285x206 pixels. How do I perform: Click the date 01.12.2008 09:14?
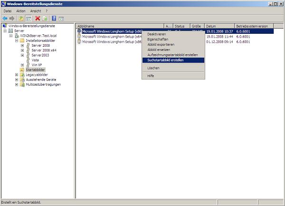(x=219, y=42)
